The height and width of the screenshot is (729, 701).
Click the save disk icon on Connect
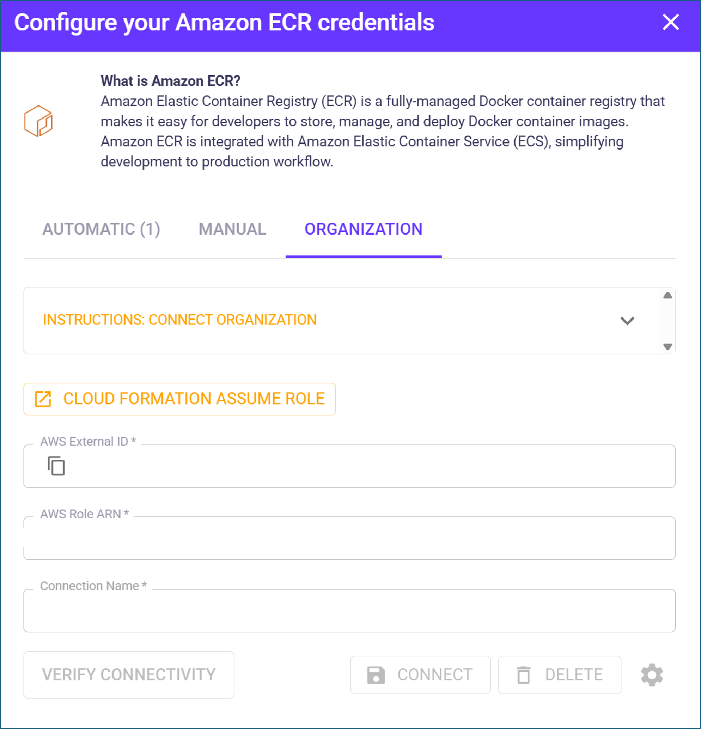[376, 675]
